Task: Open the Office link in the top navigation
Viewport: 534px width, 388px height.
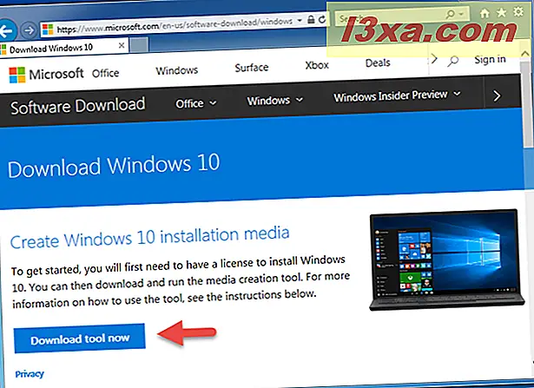Action: [106, 73]
